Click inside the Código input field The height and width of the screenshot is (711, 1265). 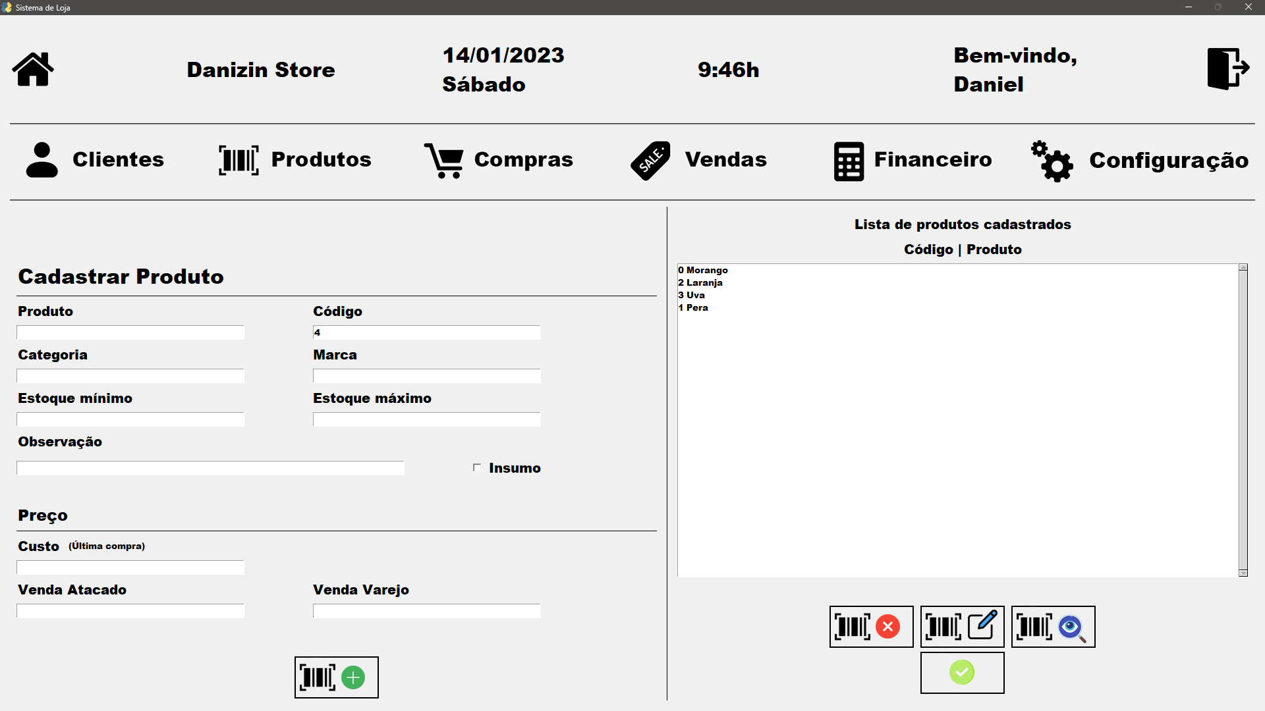(x=426, y=332)
